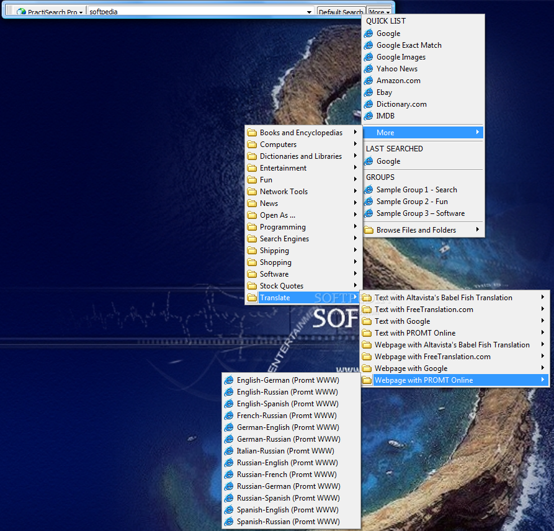Select Spanish-English (Promt WWW)

point(291,510)
